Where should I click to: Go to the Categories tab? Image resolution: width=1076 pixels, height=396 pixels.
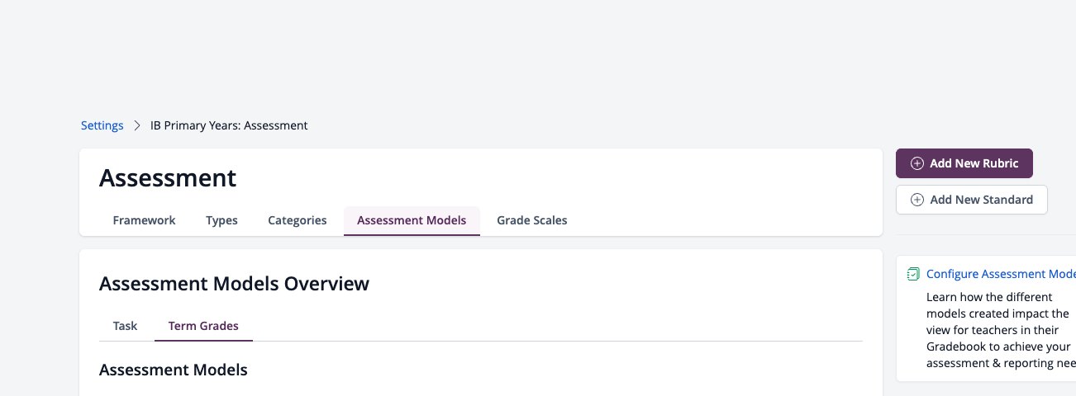tap(298, 220)
